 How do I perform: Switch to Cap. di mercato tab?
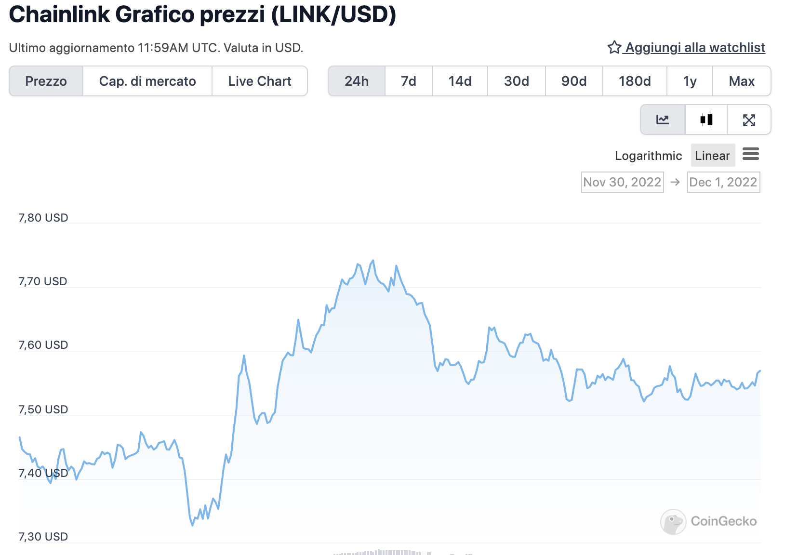pyautogui.click(x=147, y=81)
